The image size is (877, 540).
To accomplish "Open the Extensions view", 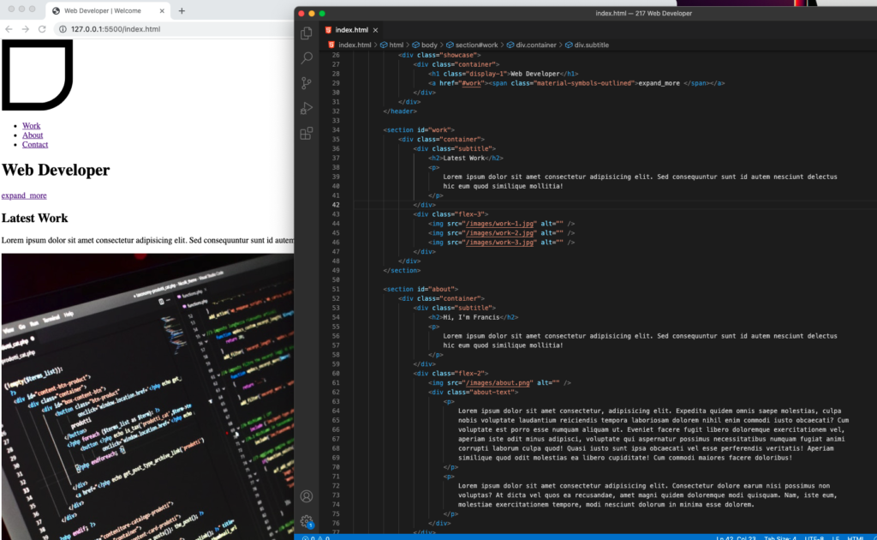I will (x=307, y=133).
